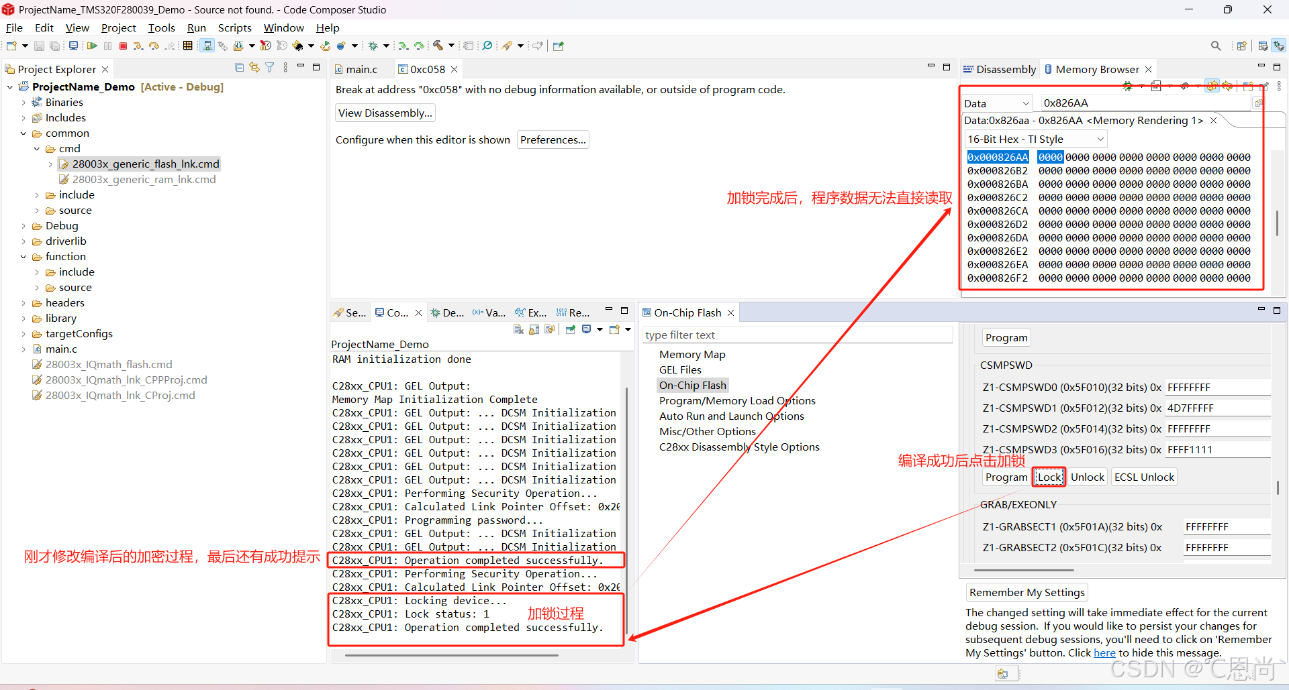The height and width of the screenshot is (690, 1289).
Task: Click the 'type filter text' field
Action: tap(798, 335)
